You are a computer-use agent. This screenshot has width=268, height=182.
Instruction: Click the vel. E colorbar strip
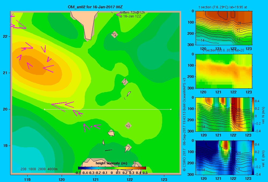(253, 158)
